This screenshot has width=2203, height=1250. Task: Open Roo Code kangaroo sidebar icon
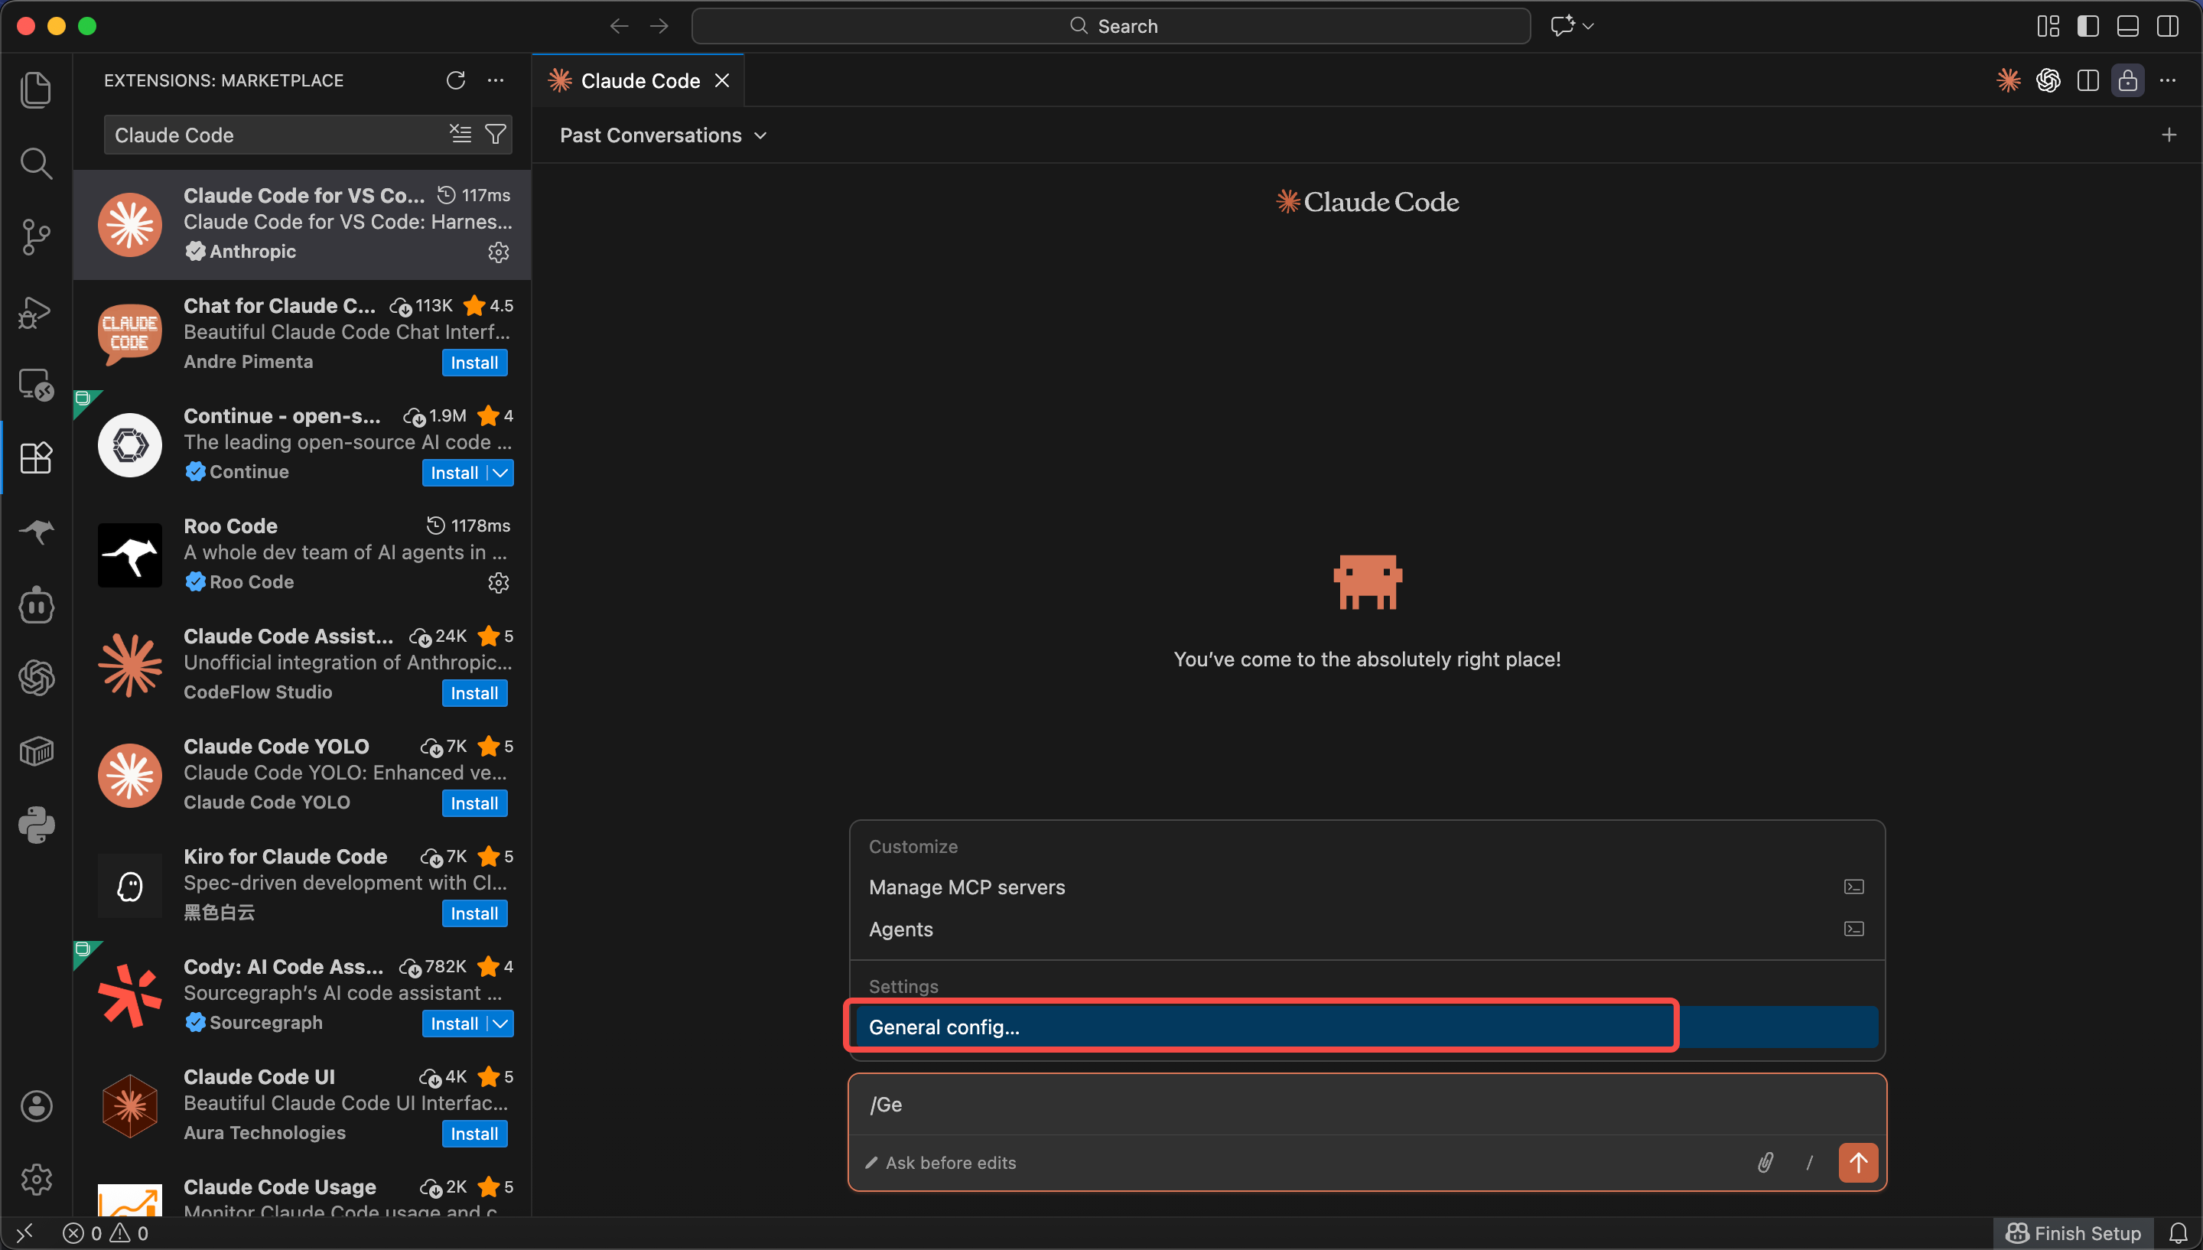(36, 532)
